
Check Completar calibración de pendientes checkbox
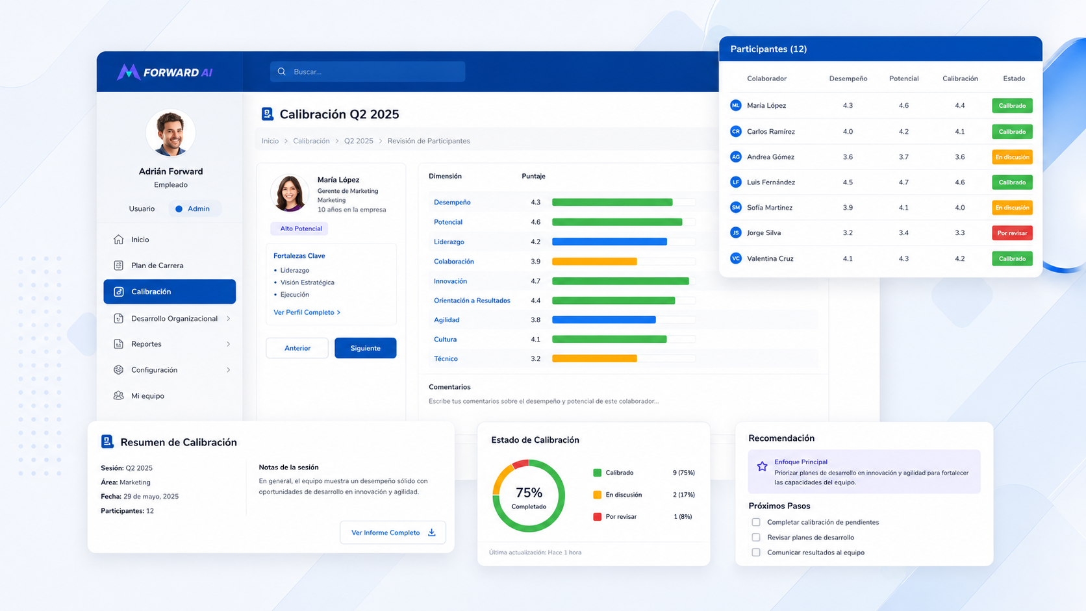coord(755,522)
